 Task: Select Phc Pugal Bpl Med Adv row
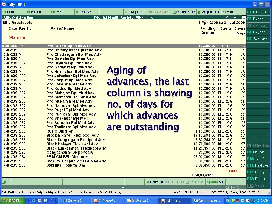(123, 110)
